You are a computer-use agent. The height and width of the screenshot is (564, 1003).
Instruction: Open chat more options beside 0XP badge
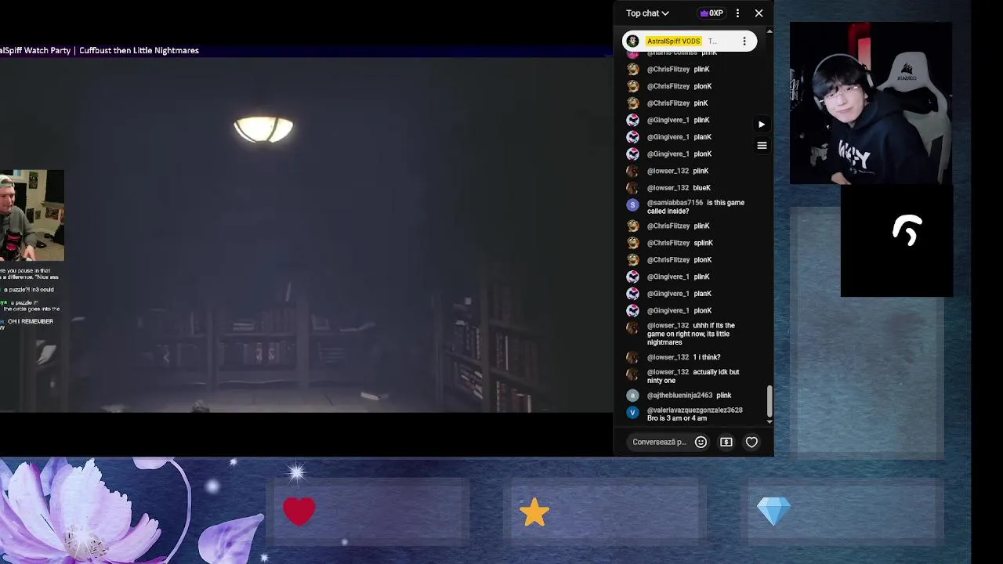point(737,13)
